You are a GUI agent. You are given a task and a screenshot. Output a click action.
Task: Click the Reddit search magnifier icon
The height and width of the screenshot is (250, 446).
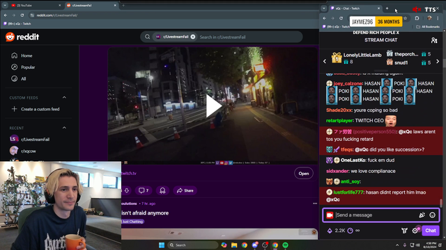(x=147, y=37)
